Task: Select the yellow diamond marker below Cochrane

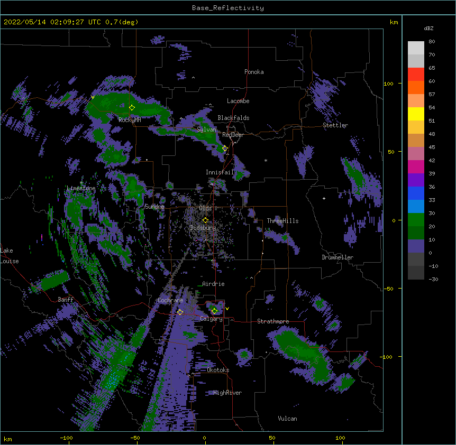Action: tap(180, 312)
